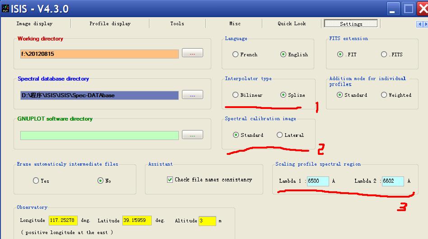
Task: Click the Working directory path field
Action: point(99,54)
